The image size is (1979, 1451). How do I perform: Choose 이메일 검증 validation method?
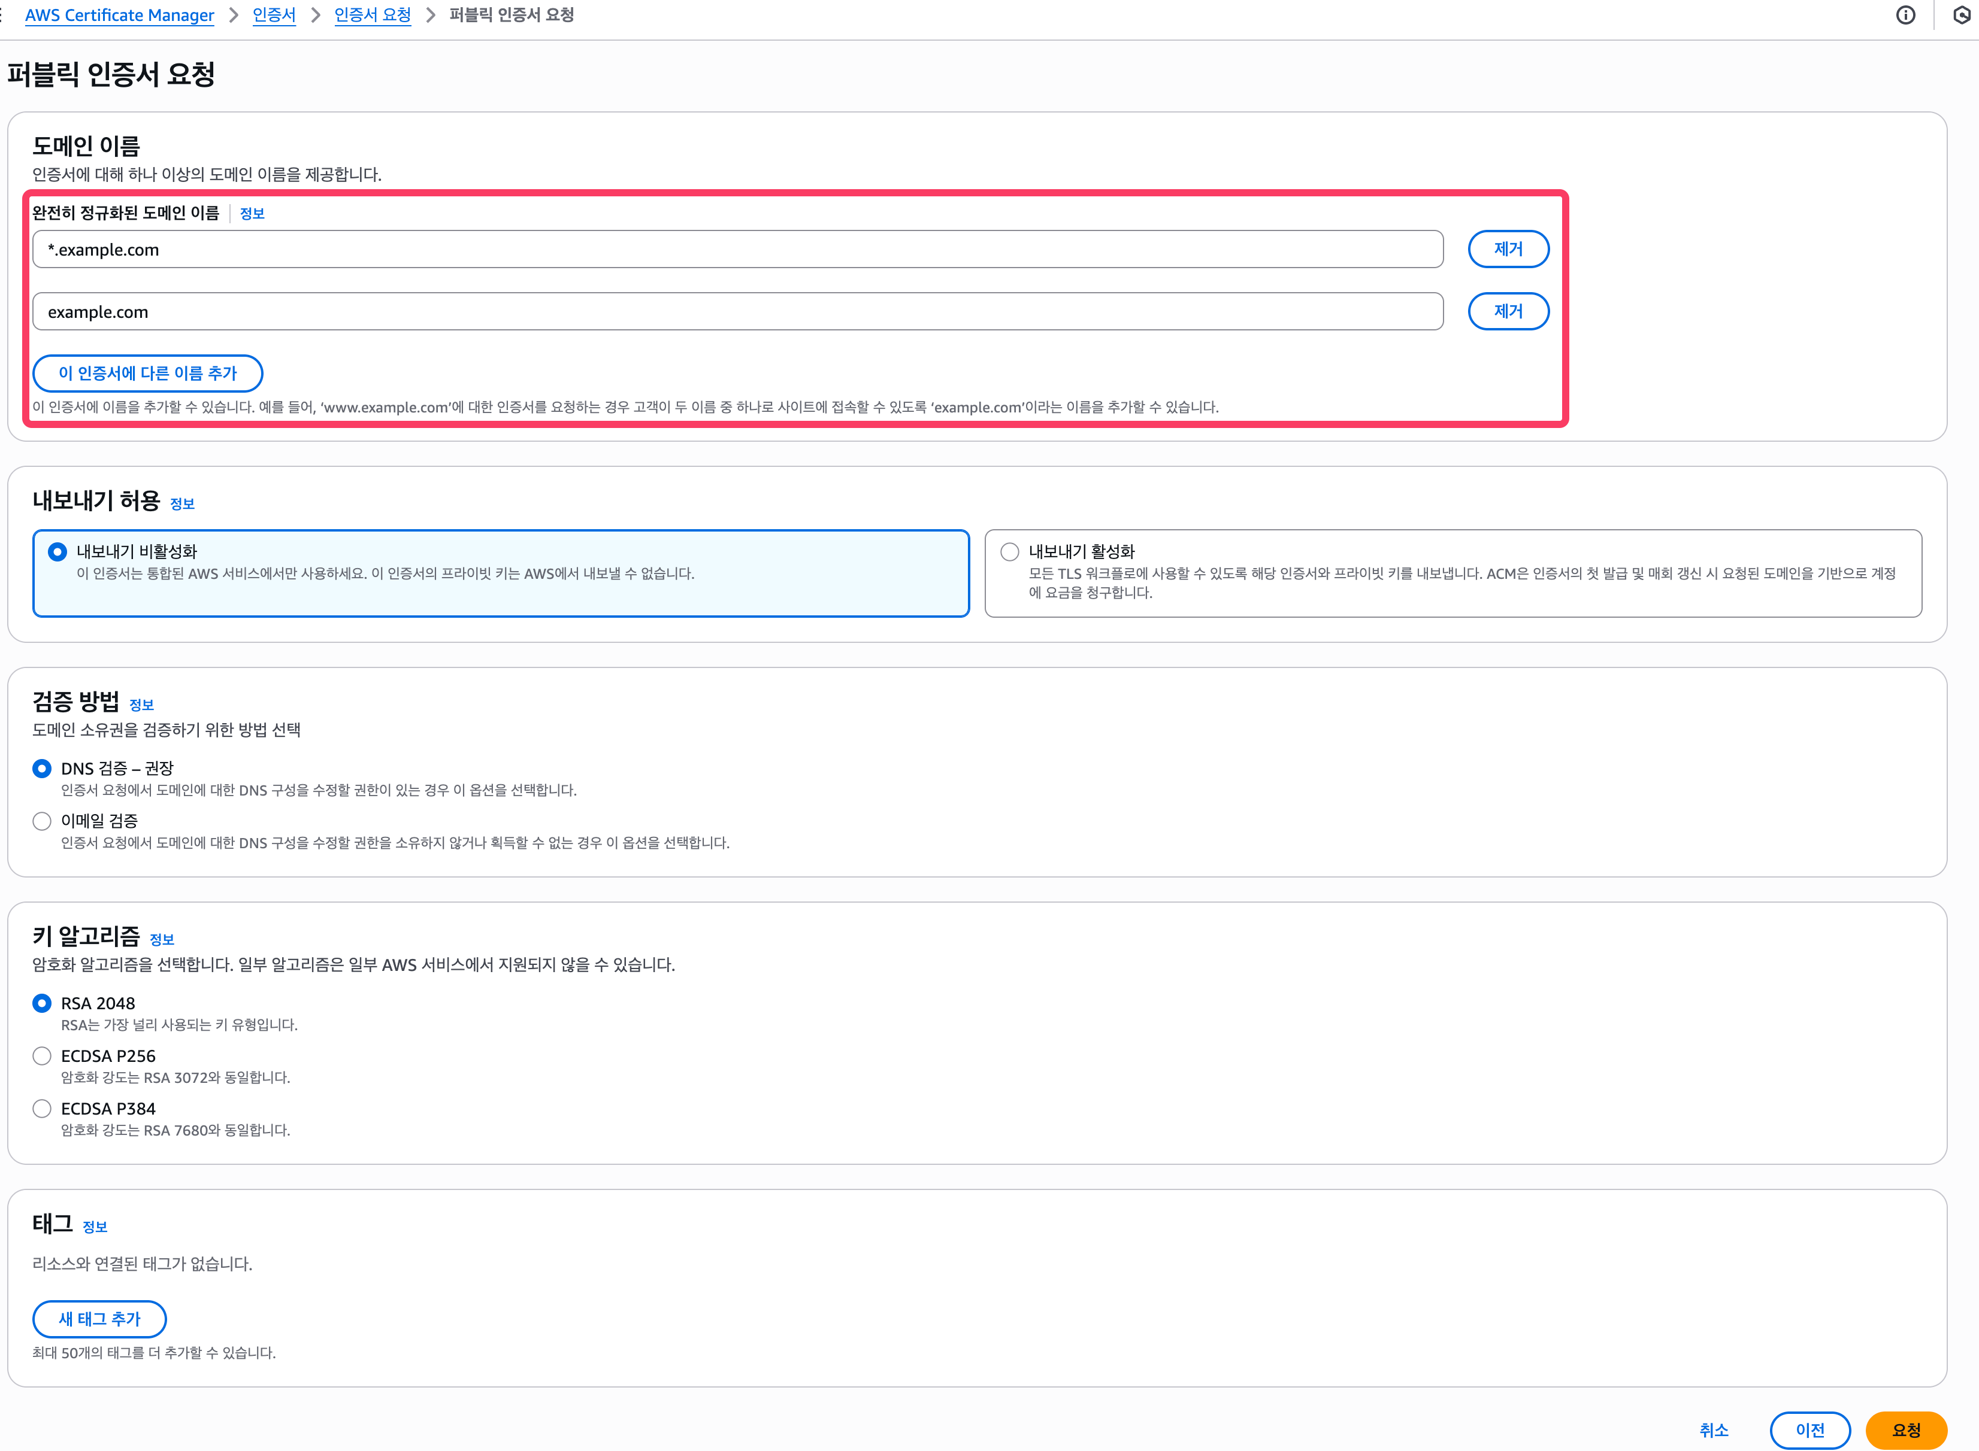42,821
